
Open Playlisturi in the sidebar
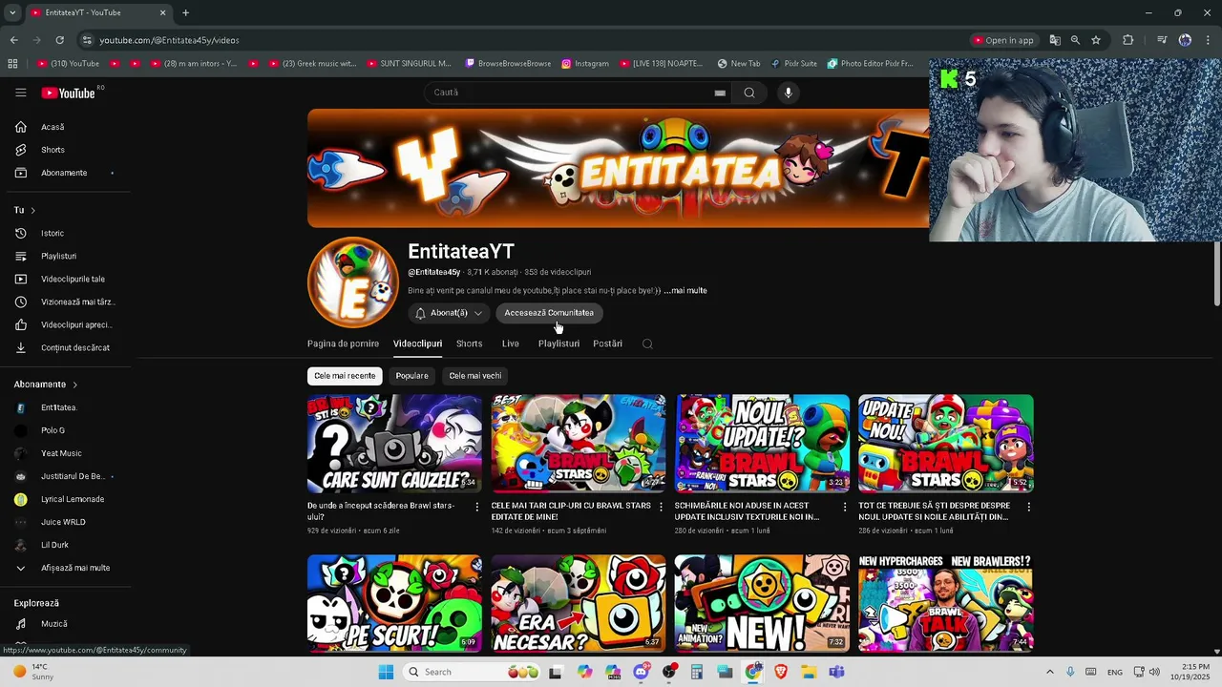click(58, 256)
